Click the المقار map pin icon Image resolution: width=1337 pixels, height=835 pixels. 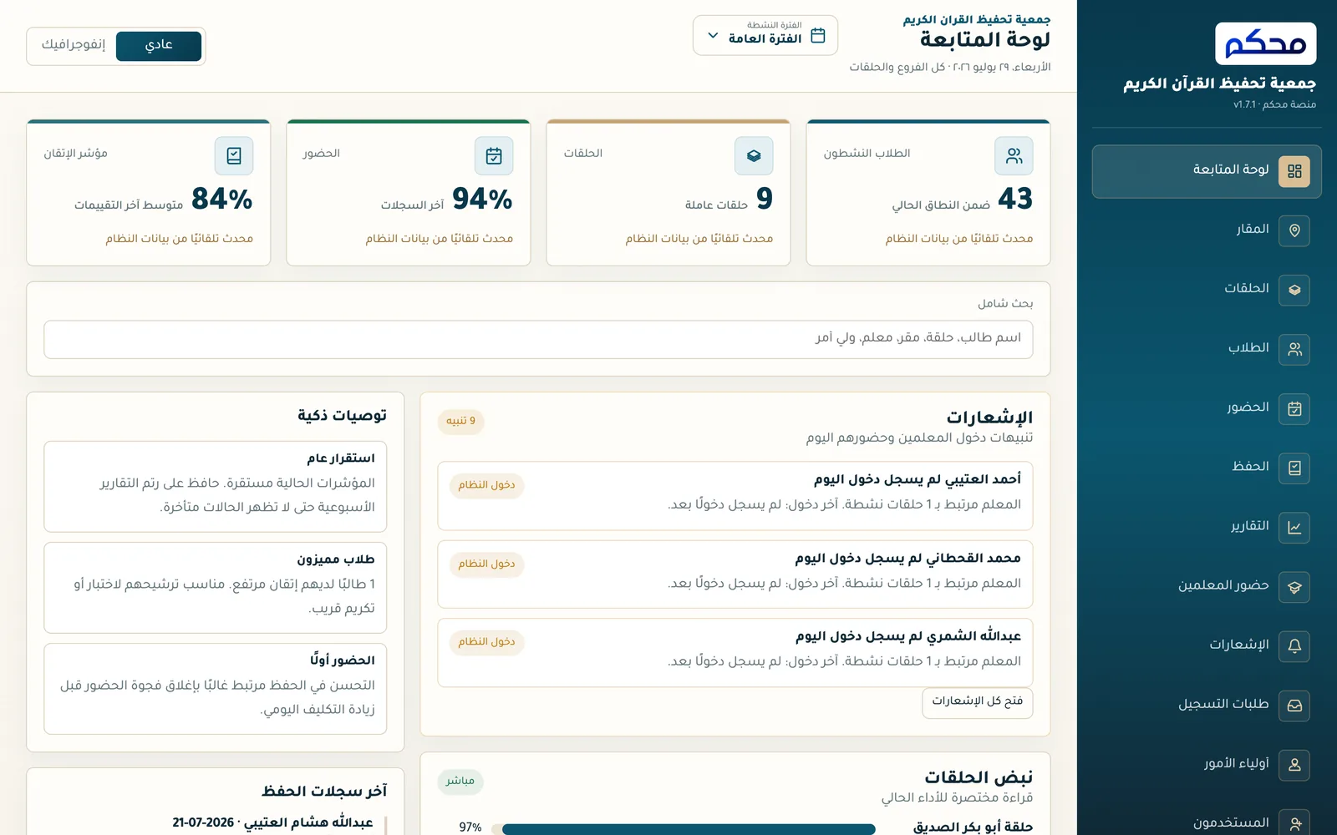(x=1294, y=230)
